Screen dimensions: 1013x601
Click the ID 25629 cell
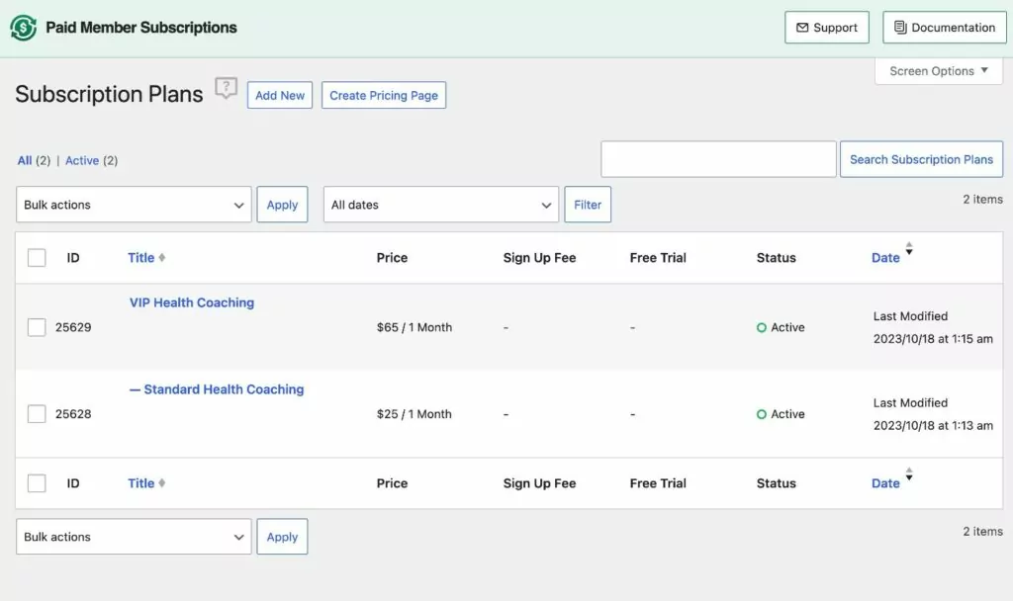click(x=73, y=327)
